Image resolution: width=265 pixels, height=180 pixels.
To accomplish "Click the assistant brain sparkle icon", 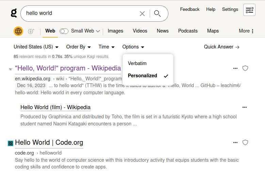I will pyautogui.click(x=31, y=31).
